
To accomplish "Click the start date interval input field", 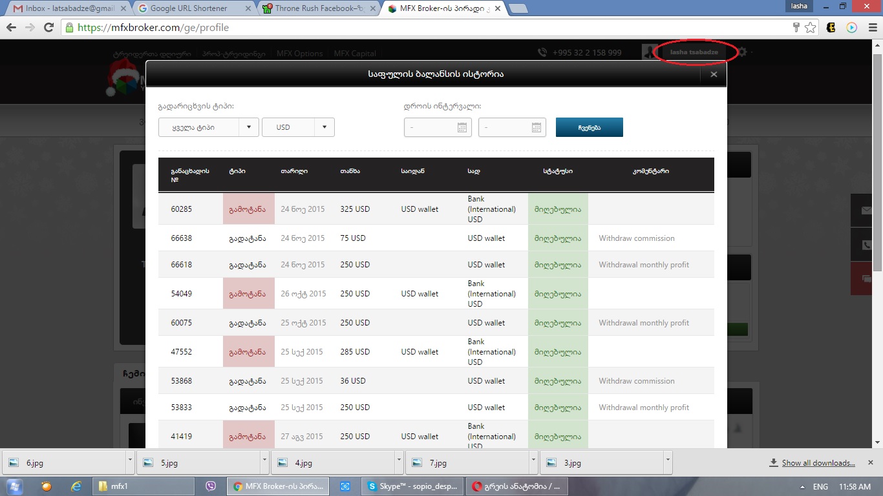I will [x=438, y=127].
